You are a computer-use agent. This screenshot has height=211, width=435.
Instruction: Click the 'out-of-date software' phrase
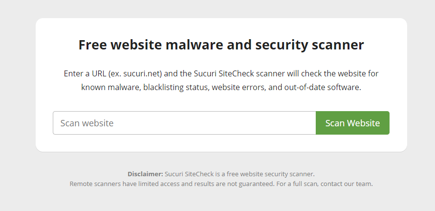[x=322, y=87]
